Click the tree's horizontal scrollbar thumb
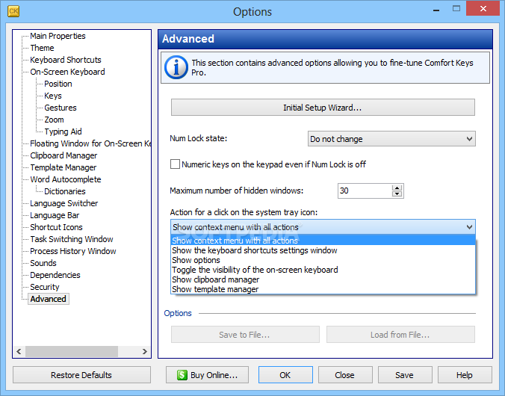Screen dimensions: 505x396 pyautogui.click(x=72, y=351)
